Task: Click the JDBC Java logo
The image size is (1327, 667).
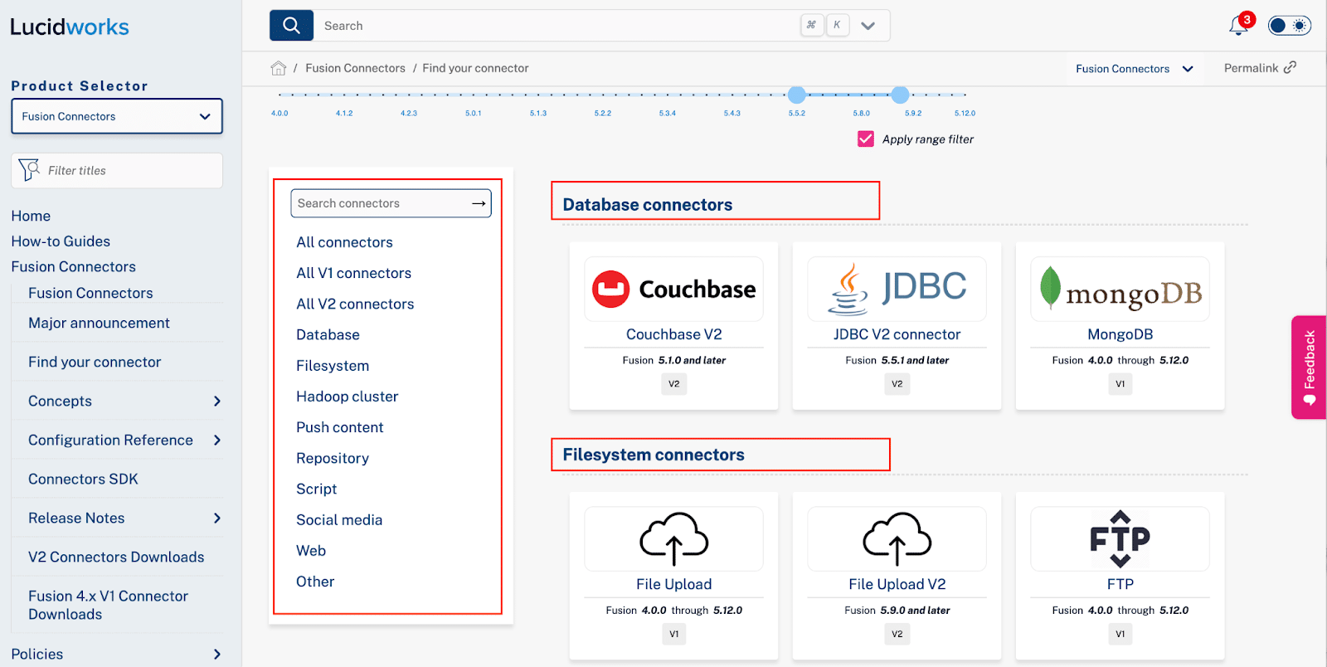Action: 897,290
